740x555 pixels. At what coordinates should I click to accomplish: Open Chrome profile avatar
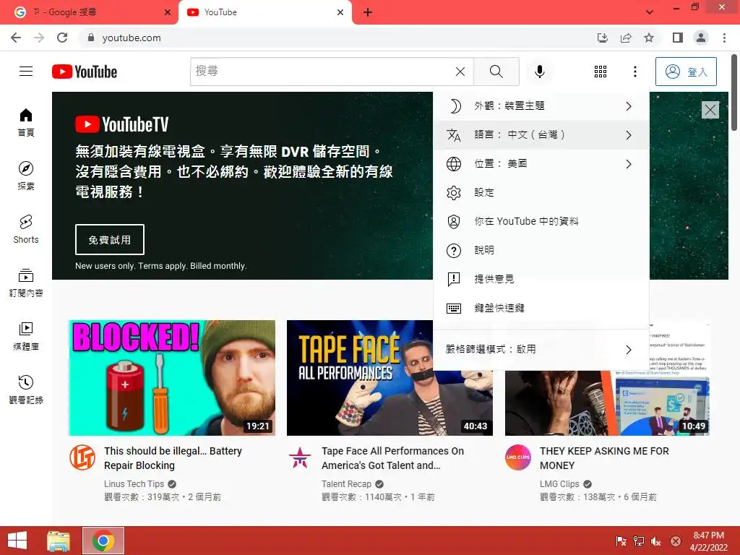pyautogui.click(x=701, y=38)
